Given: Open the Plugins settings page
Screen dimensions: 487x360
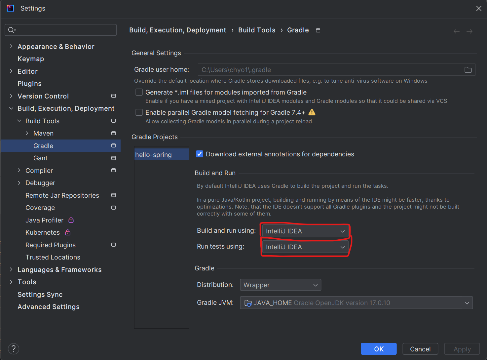Looking at the screenshot, I should [x=29, y=84].
